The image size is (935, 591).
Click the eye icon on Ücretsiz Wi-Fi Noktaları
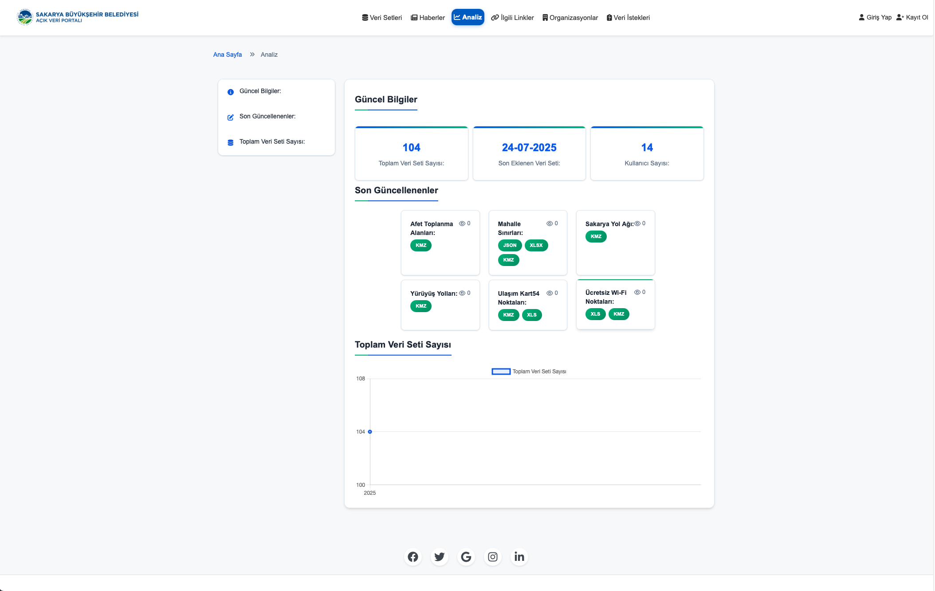click(x=637, y=293)
